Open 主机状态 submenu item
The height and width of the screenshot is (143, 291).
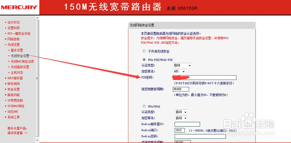coord(17,73)
